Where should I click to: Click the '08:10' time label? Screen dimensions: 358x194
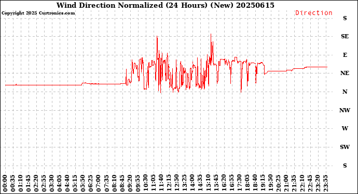[114, 183]
